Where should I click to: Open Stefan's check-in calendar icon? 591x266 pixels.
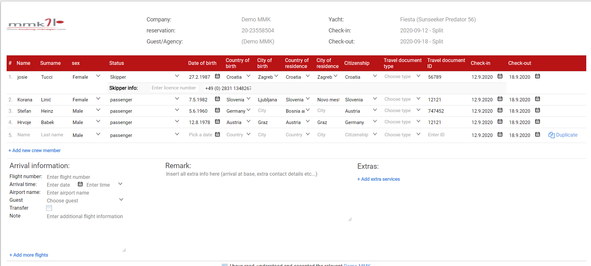500,110
